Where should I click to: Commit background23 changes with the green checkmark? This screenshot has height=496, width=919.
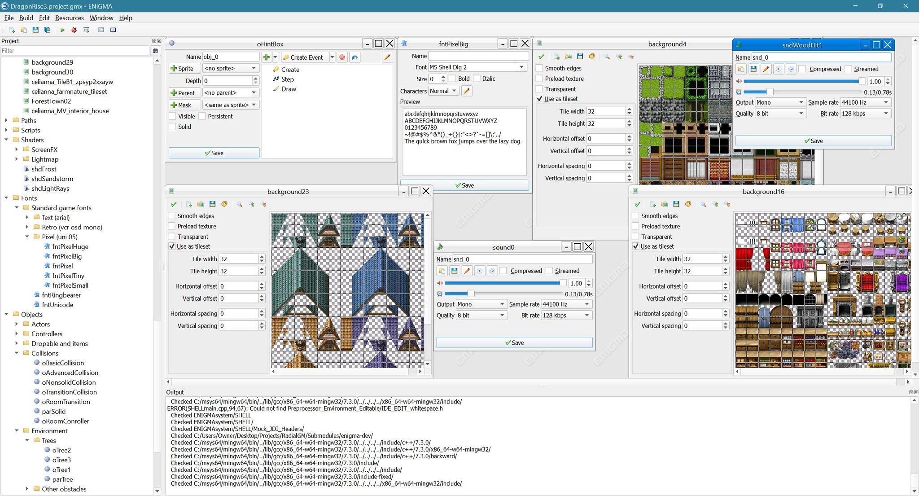pyautogui.click(x=175, y=204)
